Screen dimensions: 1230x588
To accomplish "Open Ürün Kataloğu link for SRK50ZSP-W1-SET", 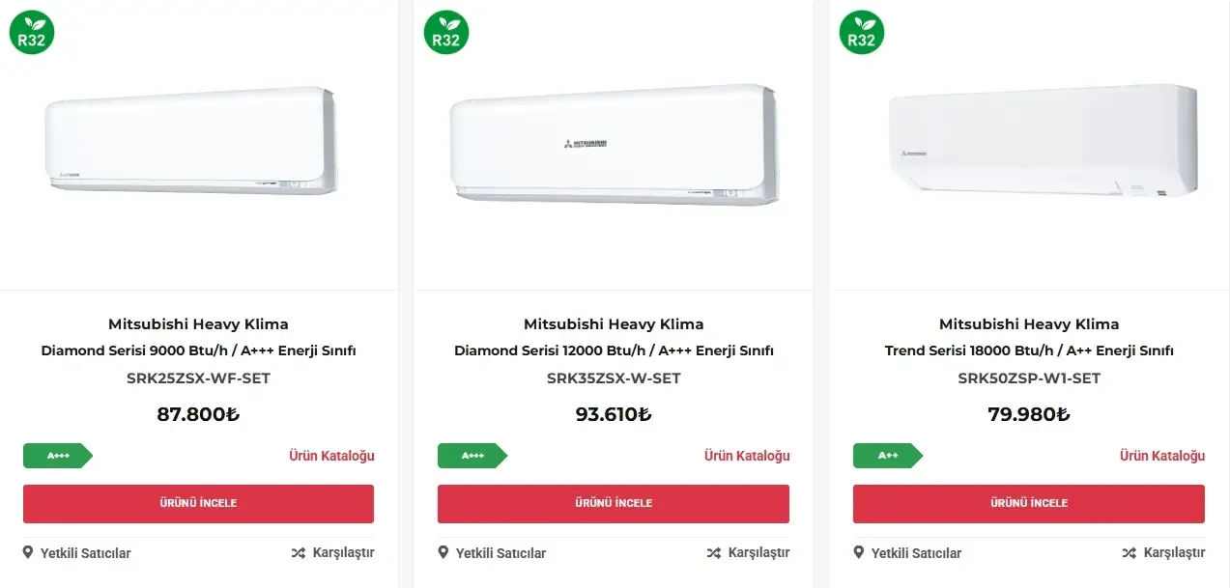I will click(1162, 456).
